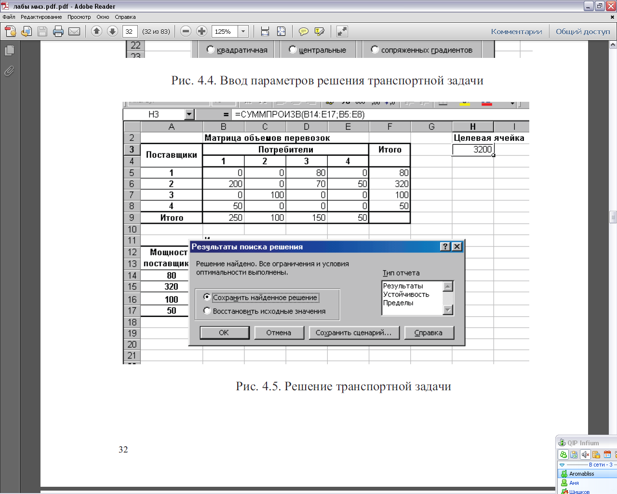
Task: Select the сопряженных градиентов radio button
Action: [x=375, y=49]
